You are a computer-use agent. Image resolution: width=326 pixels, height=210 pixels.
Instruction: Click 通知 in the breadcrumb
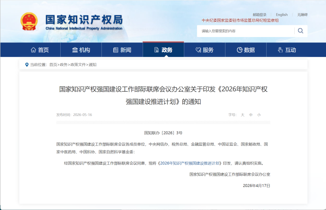(92, 65)
